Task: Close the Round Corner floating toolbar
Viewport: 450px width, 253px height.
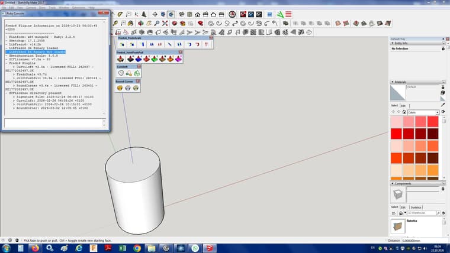Action: pos(138,82)
